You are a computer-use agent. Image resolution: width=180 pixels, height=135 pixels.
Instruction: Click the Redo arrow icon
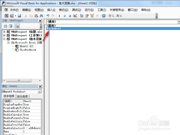(53, 16)
